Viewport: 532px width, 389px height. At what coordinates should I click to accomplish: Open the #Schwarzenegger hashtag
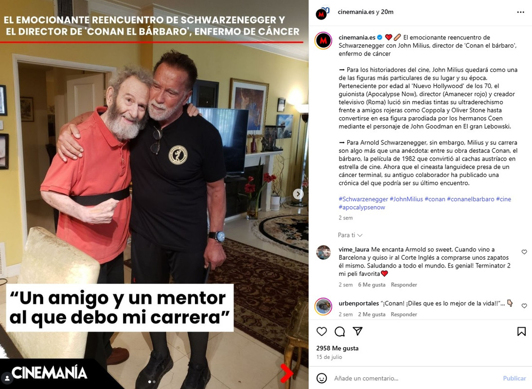[x=363, y=199]
